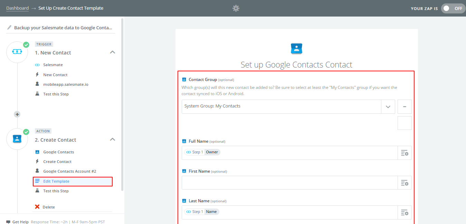Click the green checkmark on the trigger step

click(x=26, y=44)
